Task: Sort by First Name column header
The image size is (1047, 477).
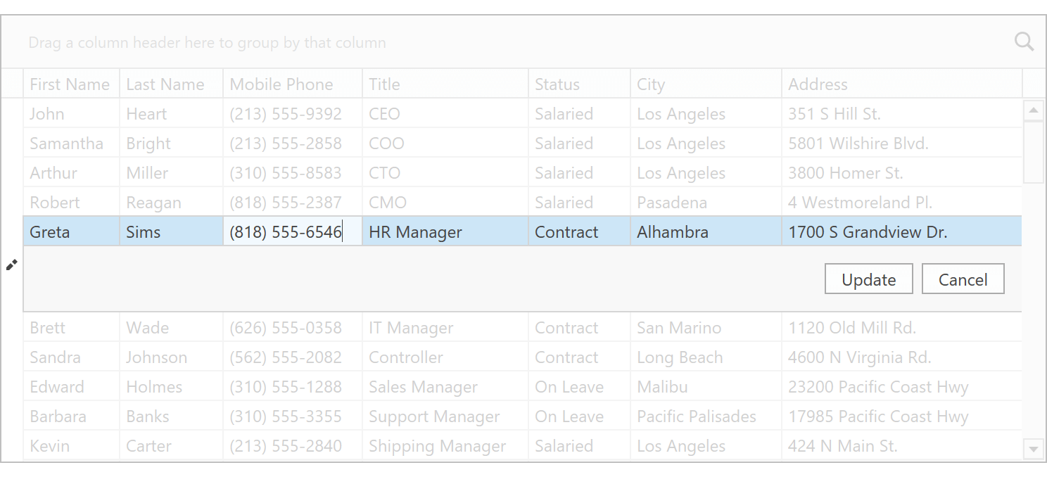Action: (x=70, y=84)
